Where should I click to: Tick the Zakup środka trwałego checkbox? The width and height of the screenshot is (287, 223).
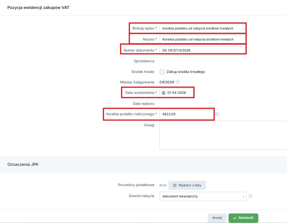point(162,72)
